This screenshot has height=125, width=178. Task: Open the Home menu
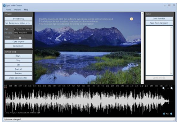pos(9,10)
